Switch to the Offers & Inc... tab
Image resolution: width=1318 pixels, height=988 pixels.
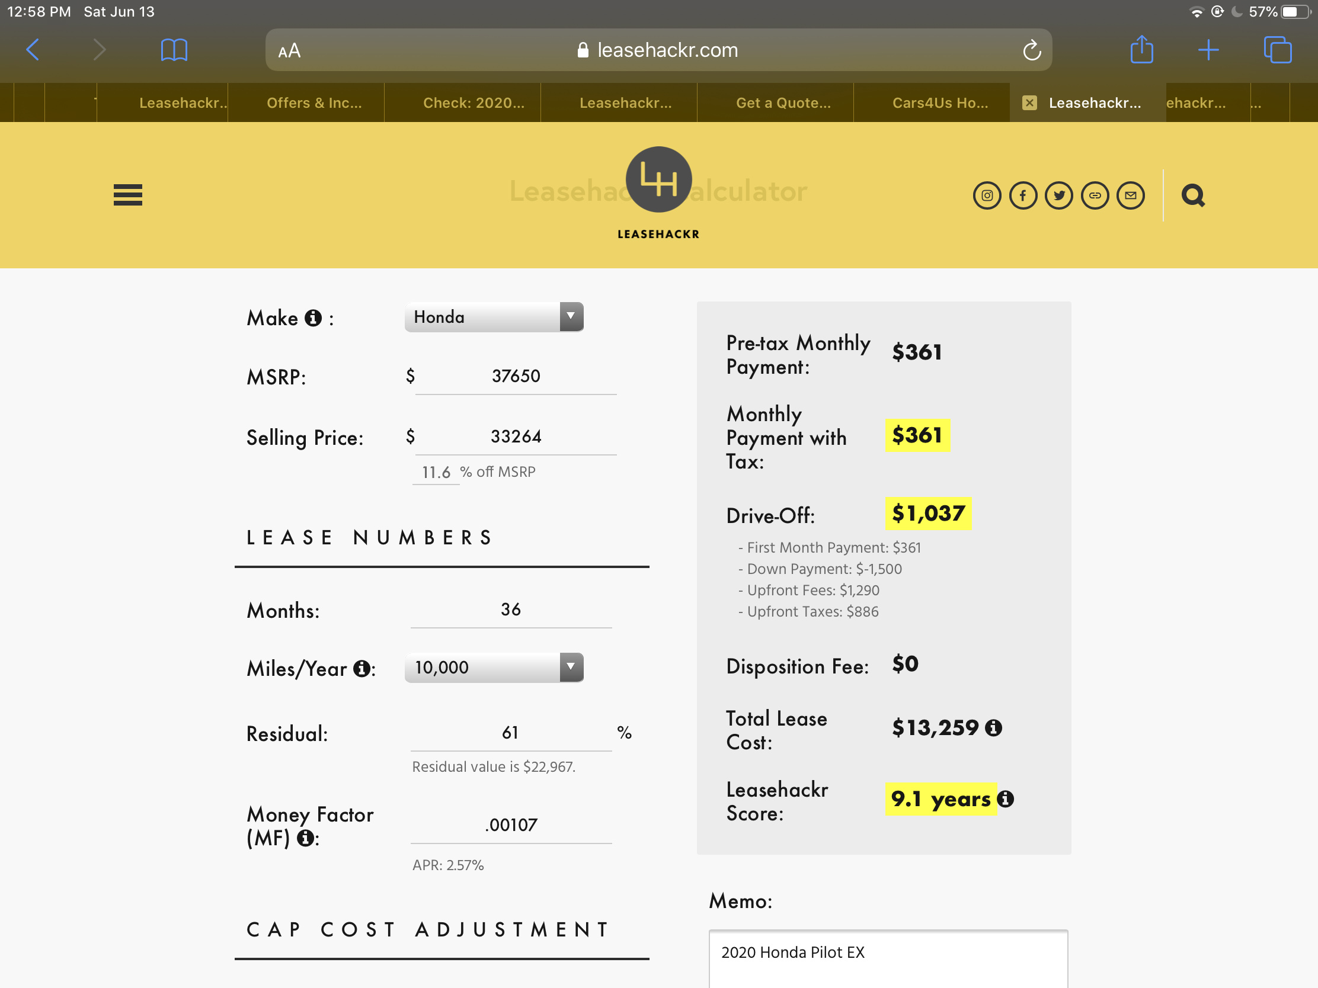click(x=314, y=103)
